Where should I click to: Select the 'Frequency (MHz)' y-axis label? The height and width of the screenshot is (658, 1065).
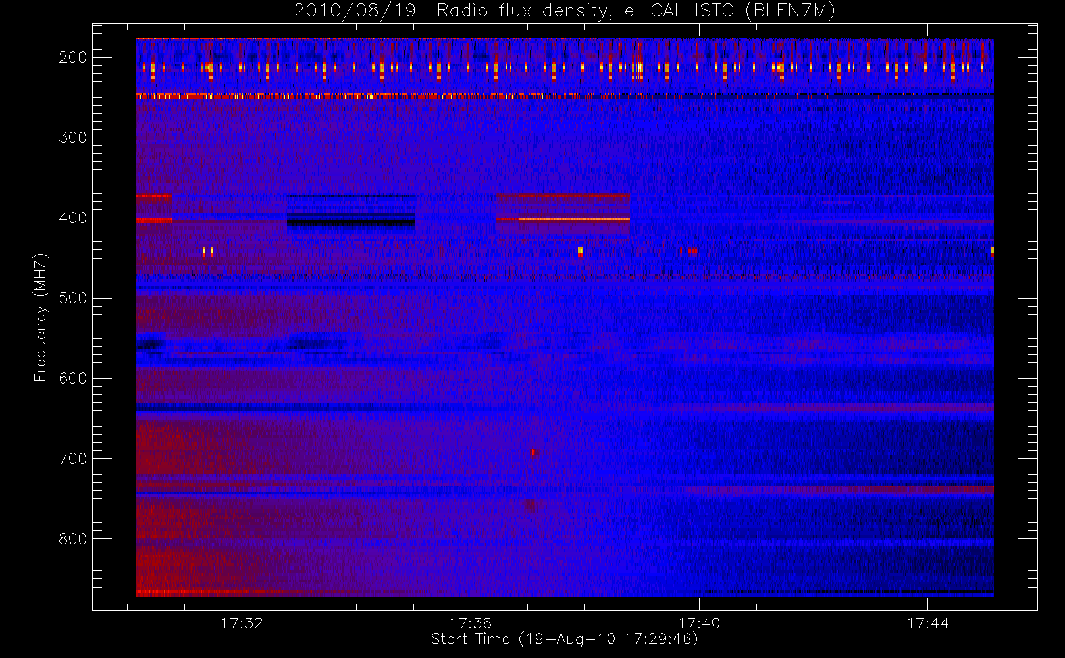point(41,317)
